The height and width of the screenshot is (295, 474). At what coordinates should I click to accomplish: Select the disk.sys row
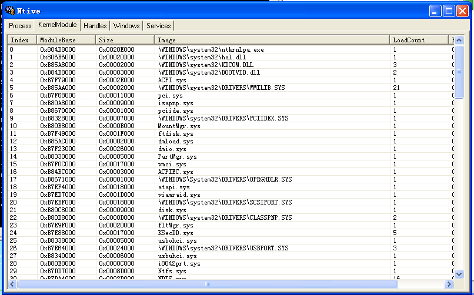pos(231,210)
